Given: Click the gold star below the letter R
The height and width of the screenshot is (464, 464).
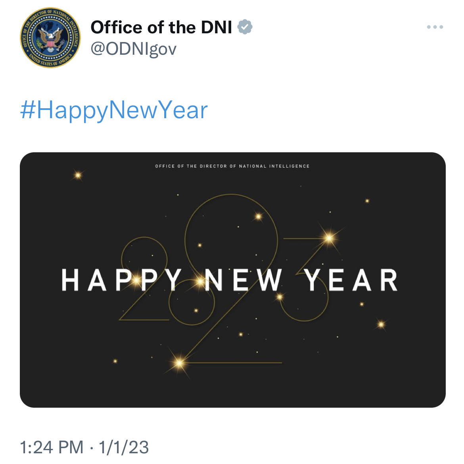Looking at the screenshot, I should pos(381,324).
